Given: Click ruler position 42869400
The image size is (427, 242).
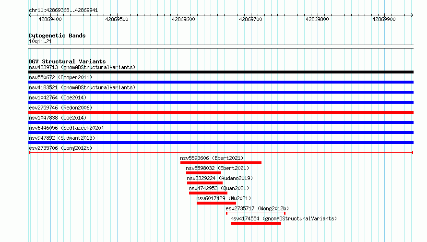Looking at the screenshot, I should (50, 19).
